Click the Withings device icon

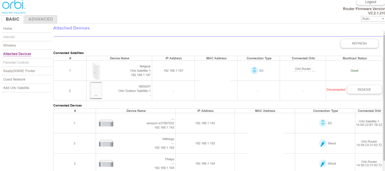pyautogui.click(x=106, y=143)
